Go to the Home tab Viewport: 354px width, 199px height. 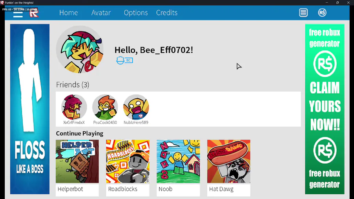pyautogui.click(x=68, y=13)
